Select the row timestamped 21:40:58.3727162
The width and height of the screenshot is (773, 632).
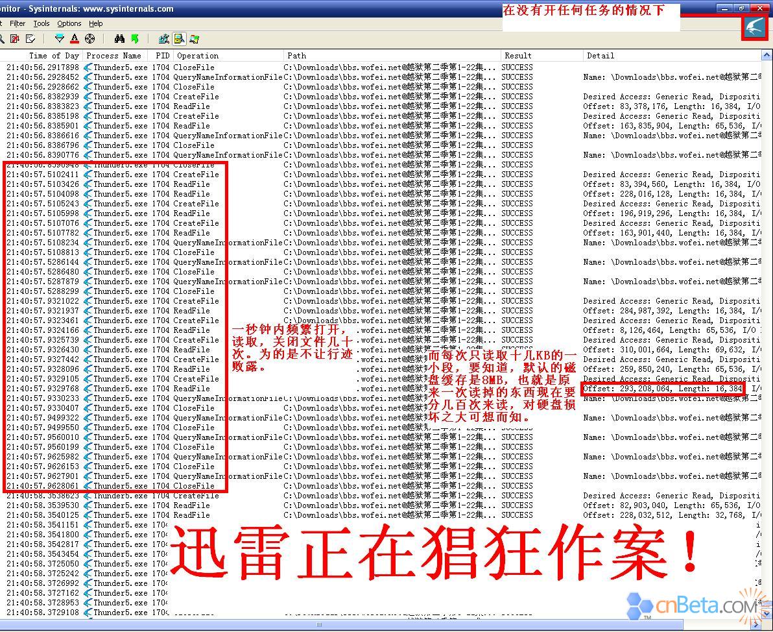381,593
